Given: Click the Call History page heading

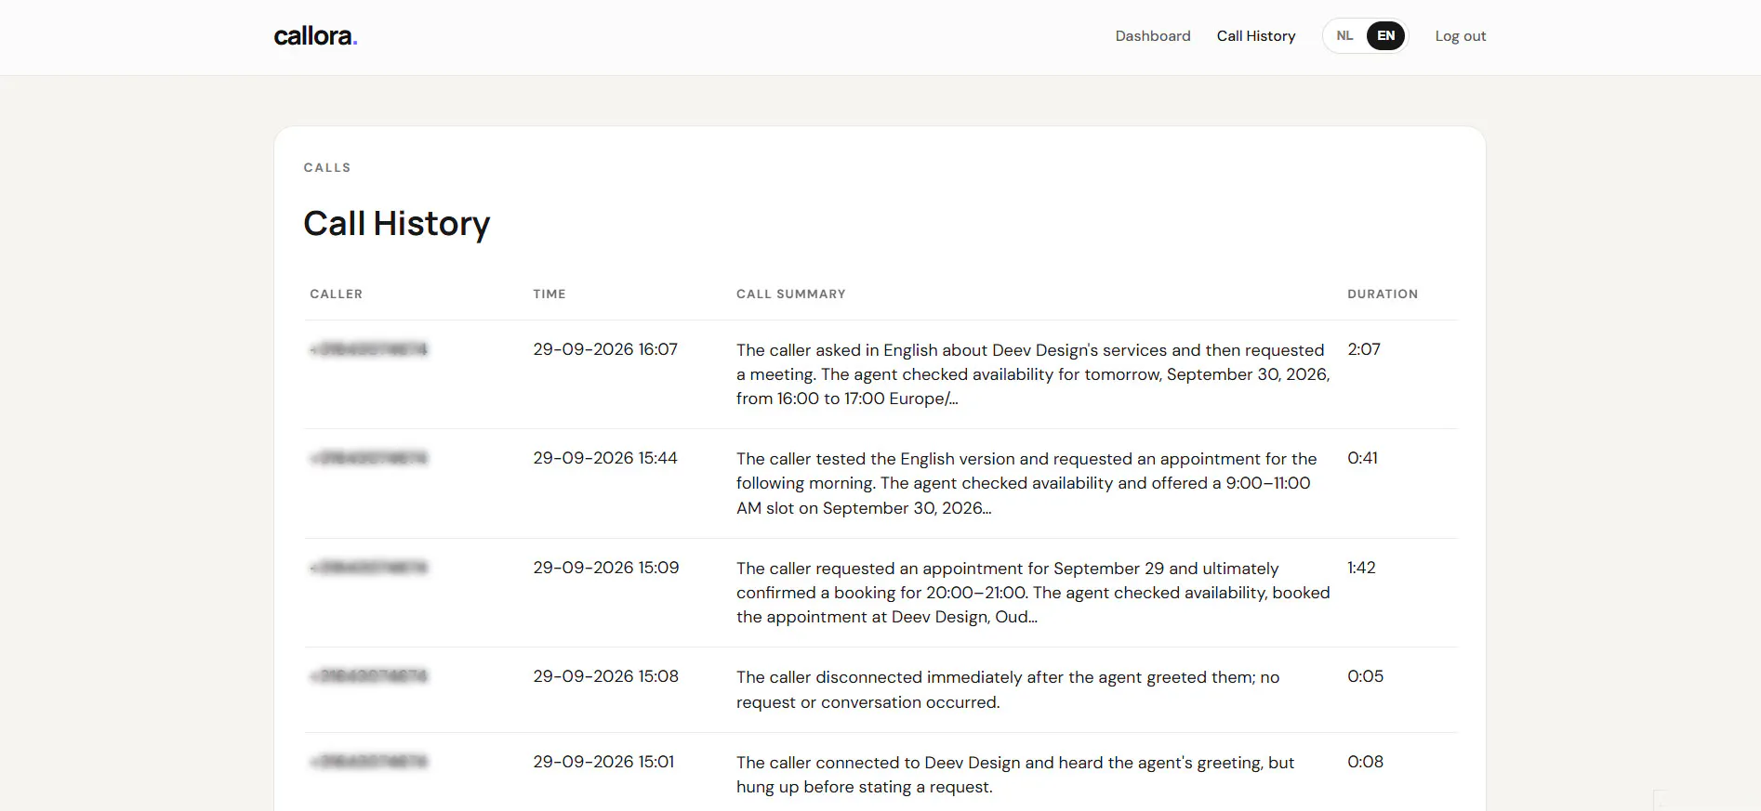Looking at the screenshot, I should (x=397, y=224).
